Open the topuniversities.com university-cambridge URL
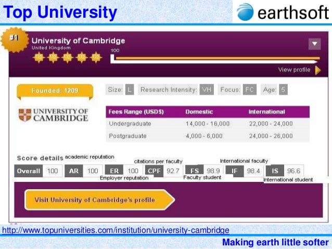This screenshot has width=332, height=249. (x=116, y=230)
